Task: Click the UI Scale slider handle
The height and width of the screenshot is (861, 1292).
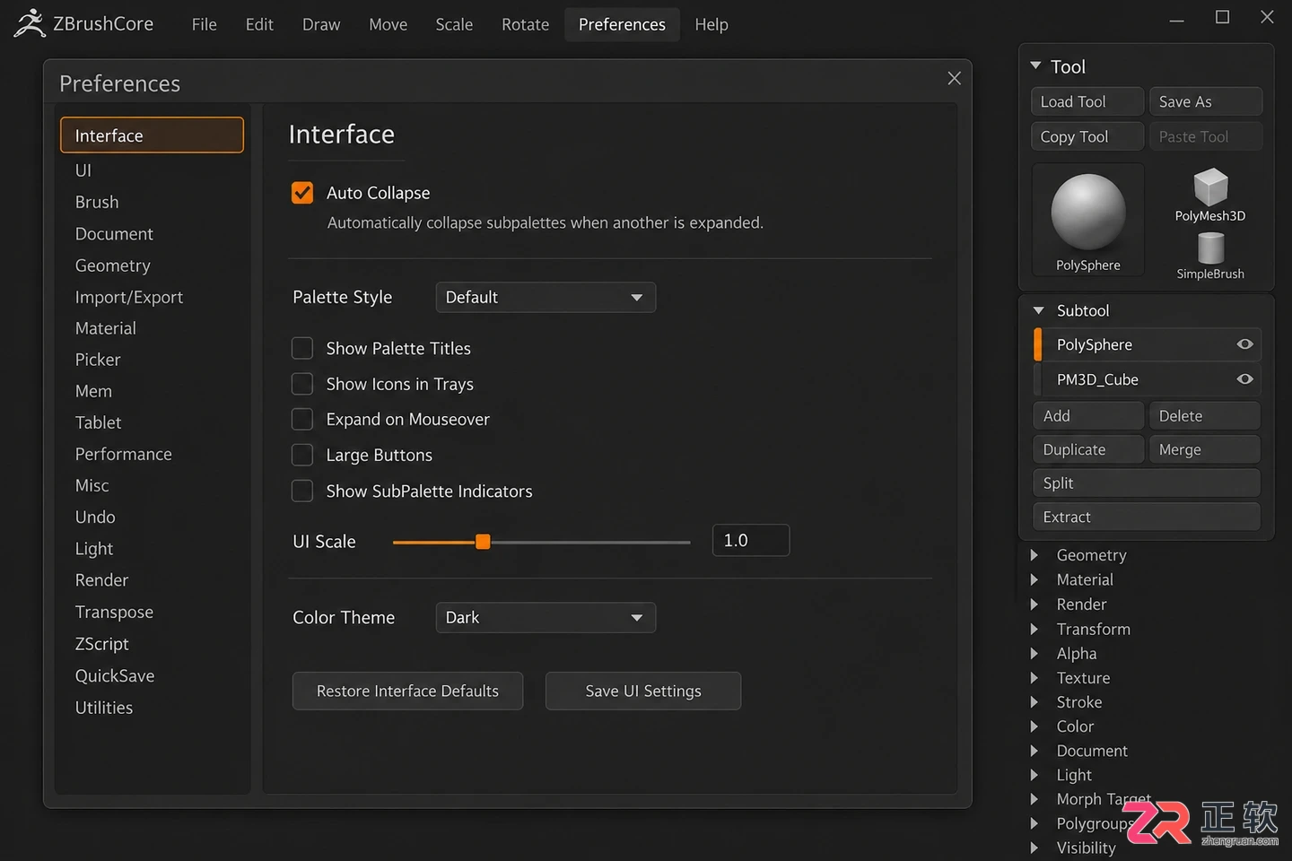Action: (483, 542)
